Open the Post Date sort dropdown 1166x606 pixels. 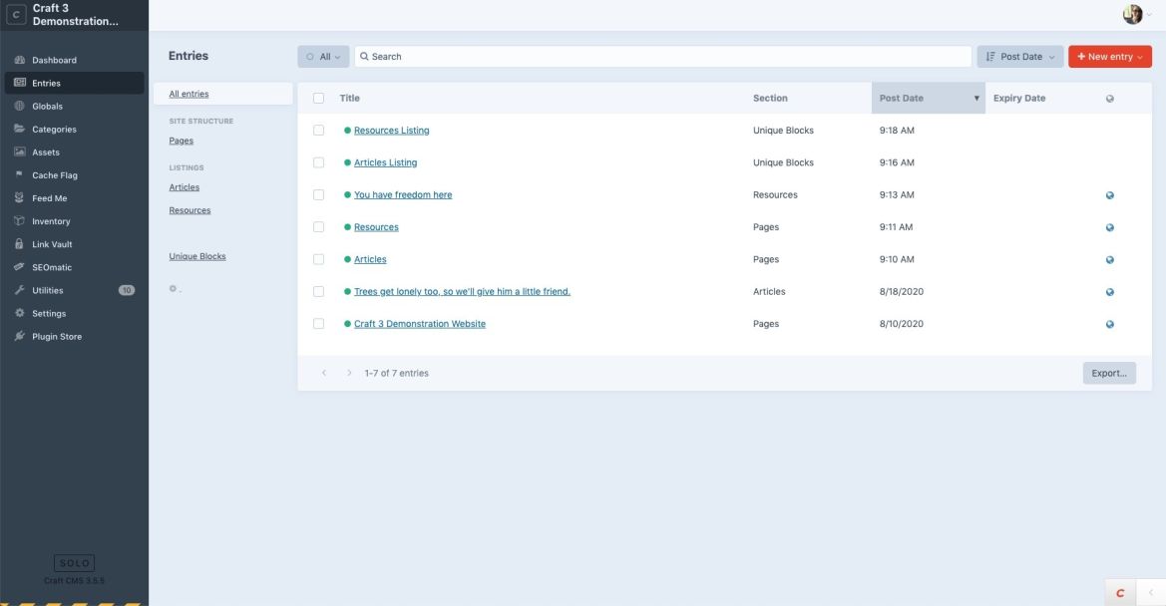point(1019,56)
